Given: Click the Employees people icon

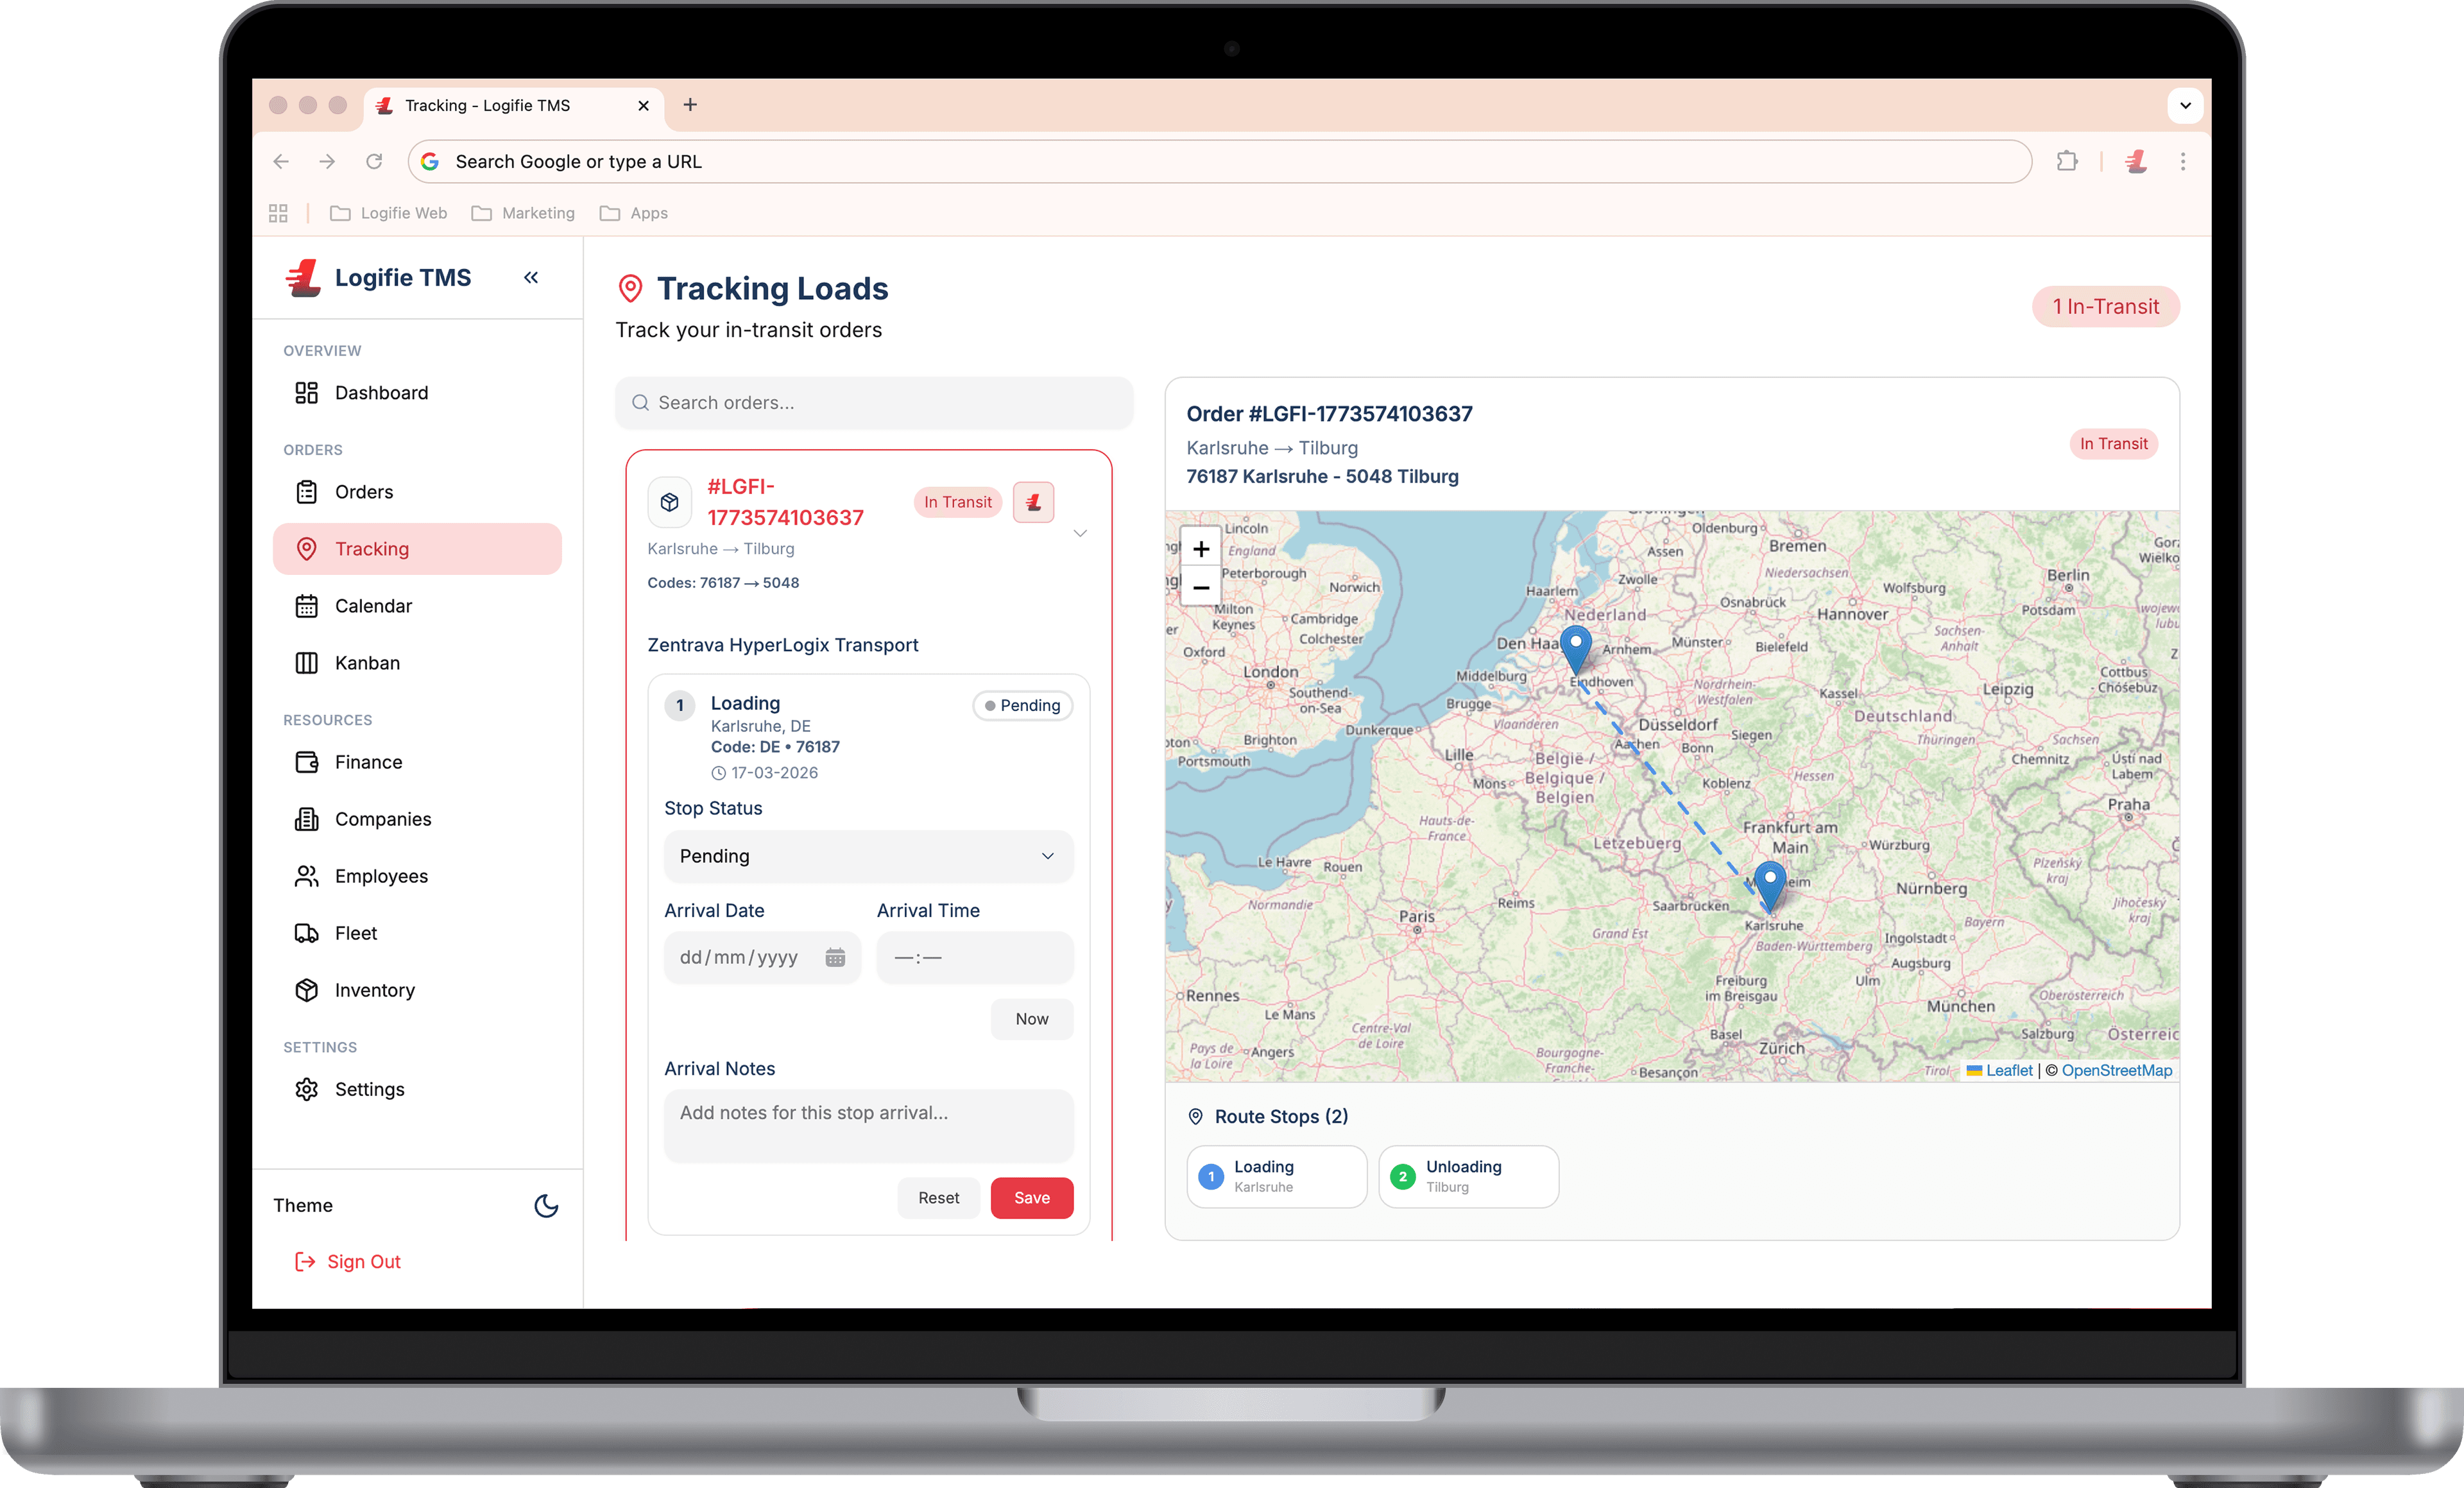Looking at the screenshot, I should (306, 876).
